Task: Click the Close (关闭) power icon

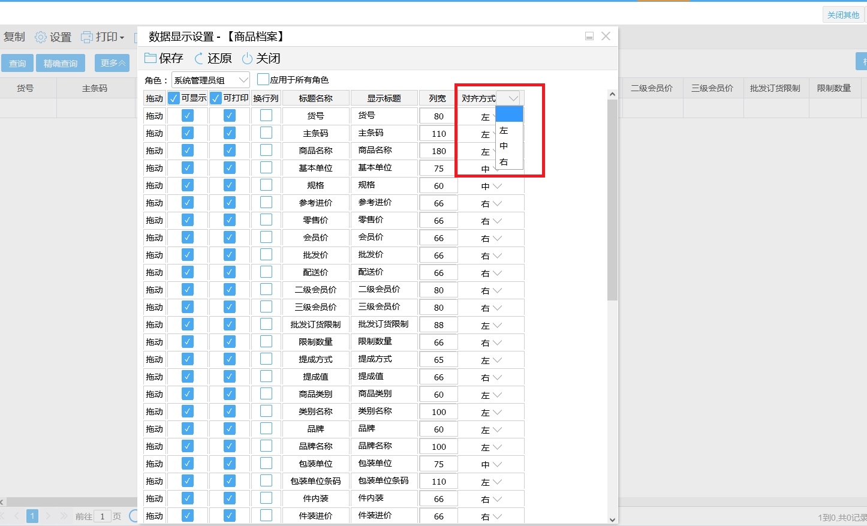Action: click(x=247, y=58)
